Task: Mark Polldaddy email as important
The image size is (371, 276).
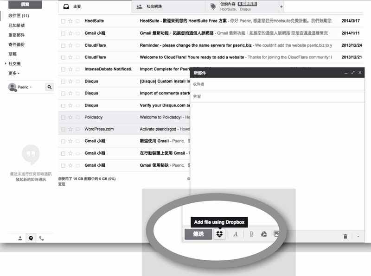Action: click(x=77, y=118)
